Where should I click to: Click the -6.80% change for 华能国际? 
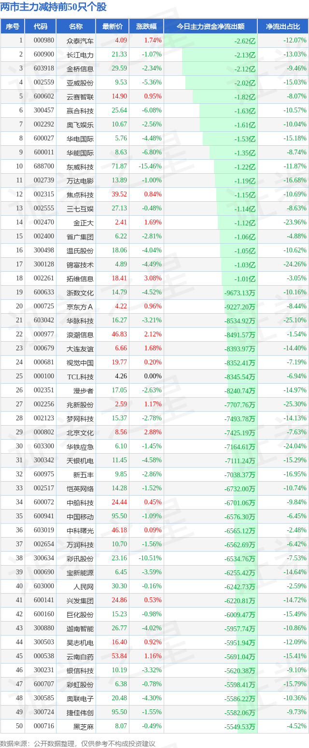coord(152,152)
